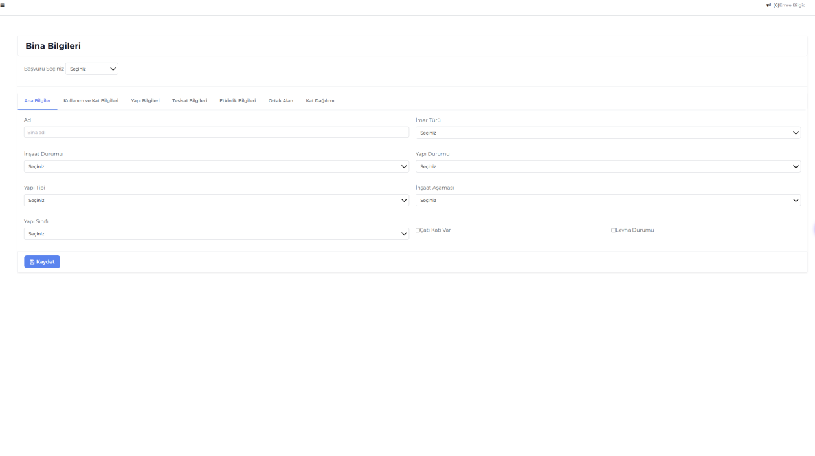Open the hamburger menu in top-left corner
The width and height of the screenshot is (815, 456).
[3, 5]
